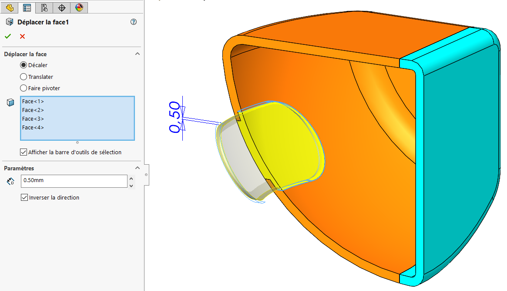Select Face<3> in the selection list
The height and width of the screenshot is (291, 507).
pos(33,118)
